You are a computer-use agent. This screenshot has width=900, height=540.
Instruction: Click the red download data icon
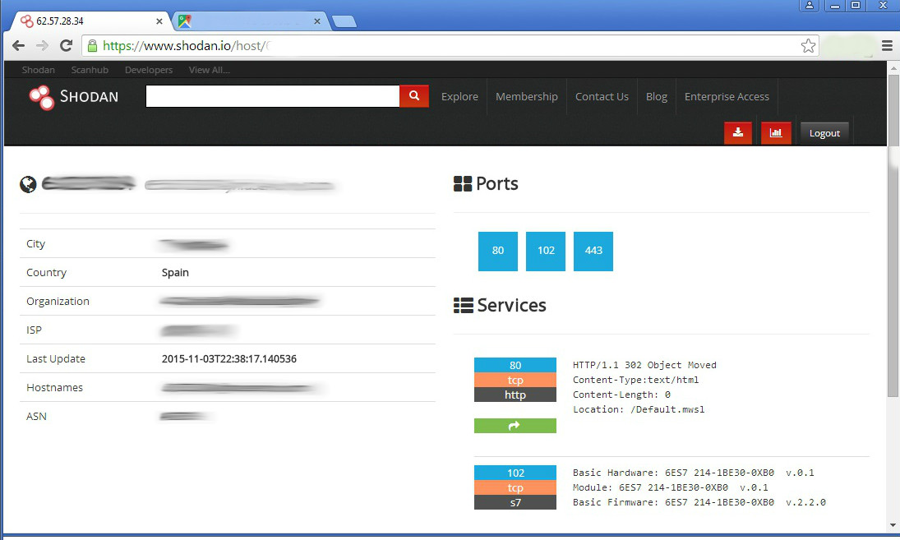738,132
